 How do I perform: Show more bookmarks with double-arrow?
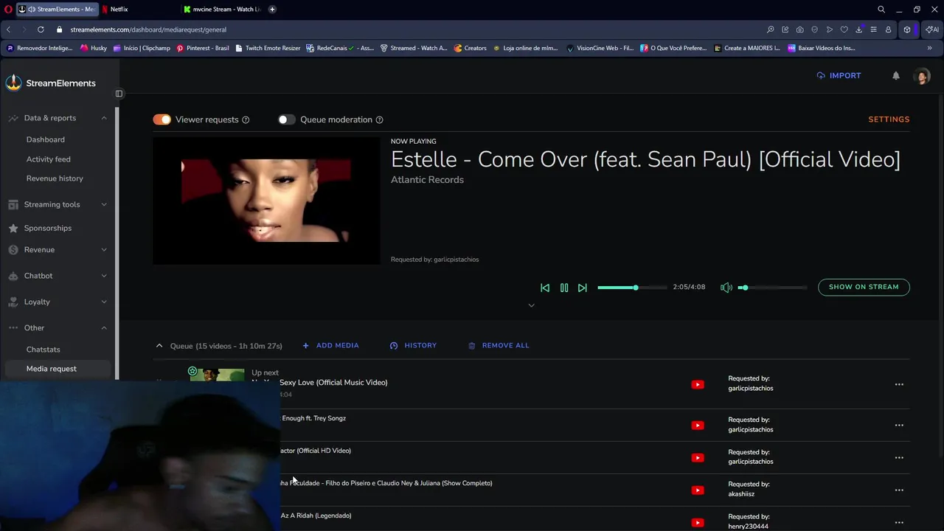(x=929, y=48)
